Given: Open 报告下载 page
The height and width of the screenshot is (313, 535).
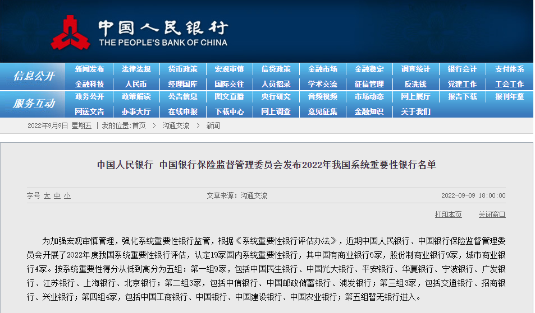Looking at the screenshot, I should pos(463,97).
